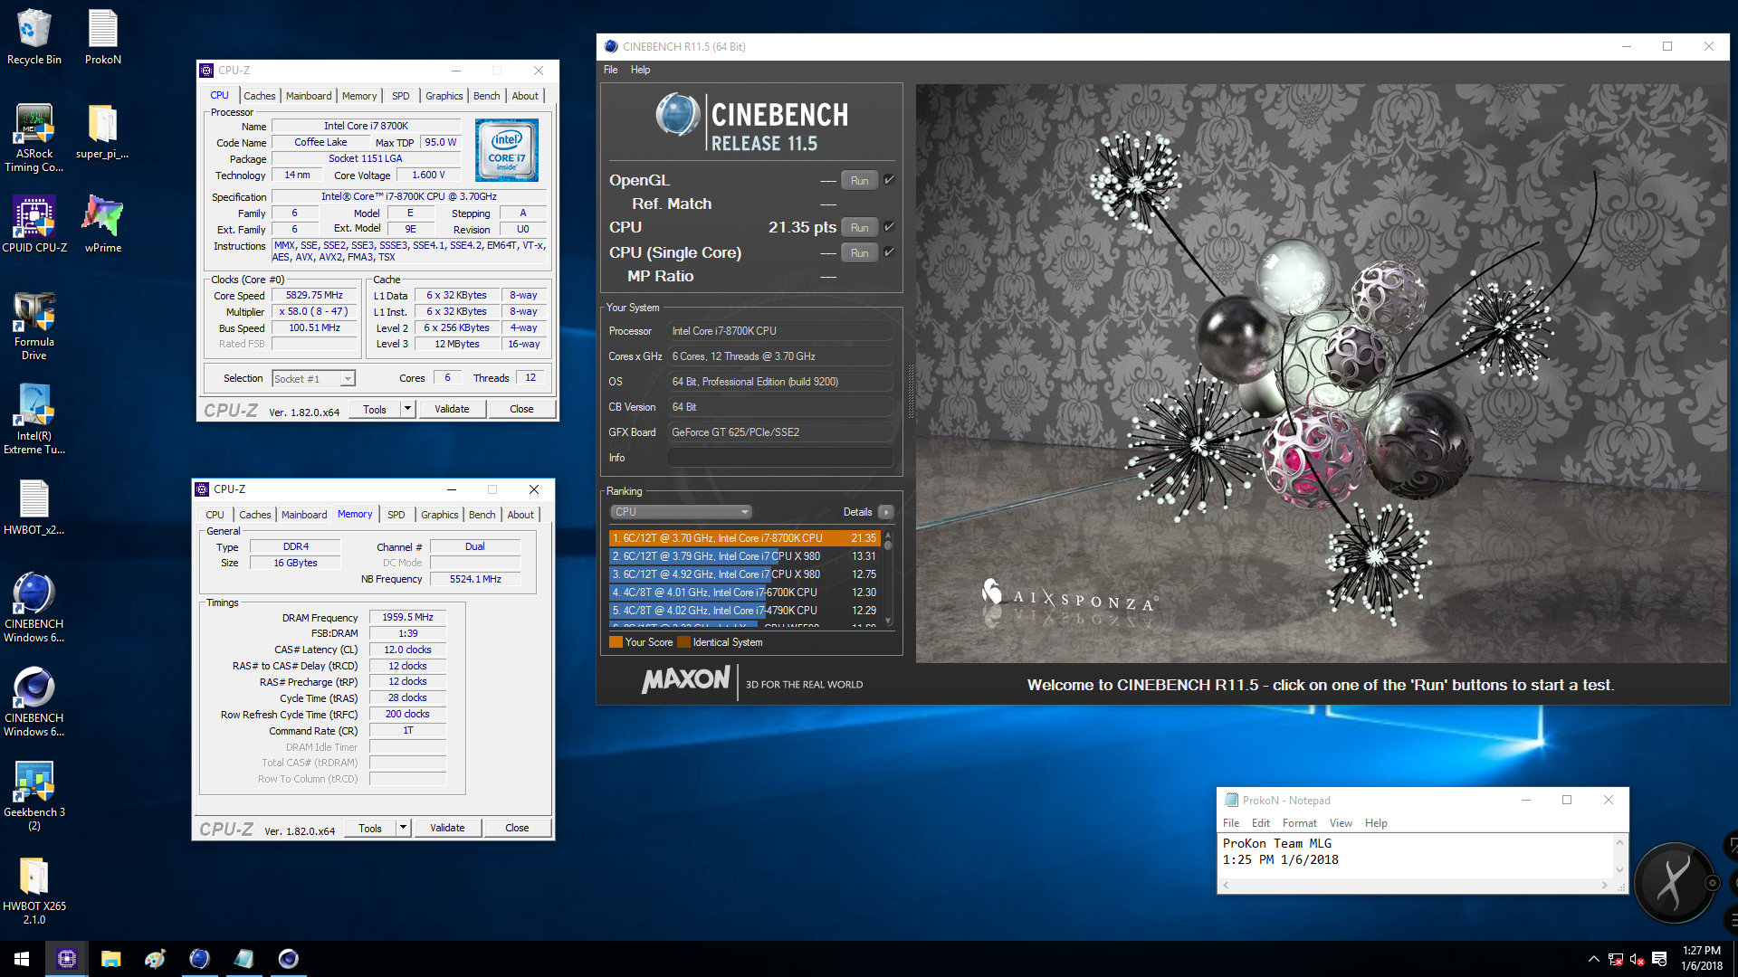Click Close in top CPU-Z window
This screenshot has width=1738, height=977.
(521, 409)
